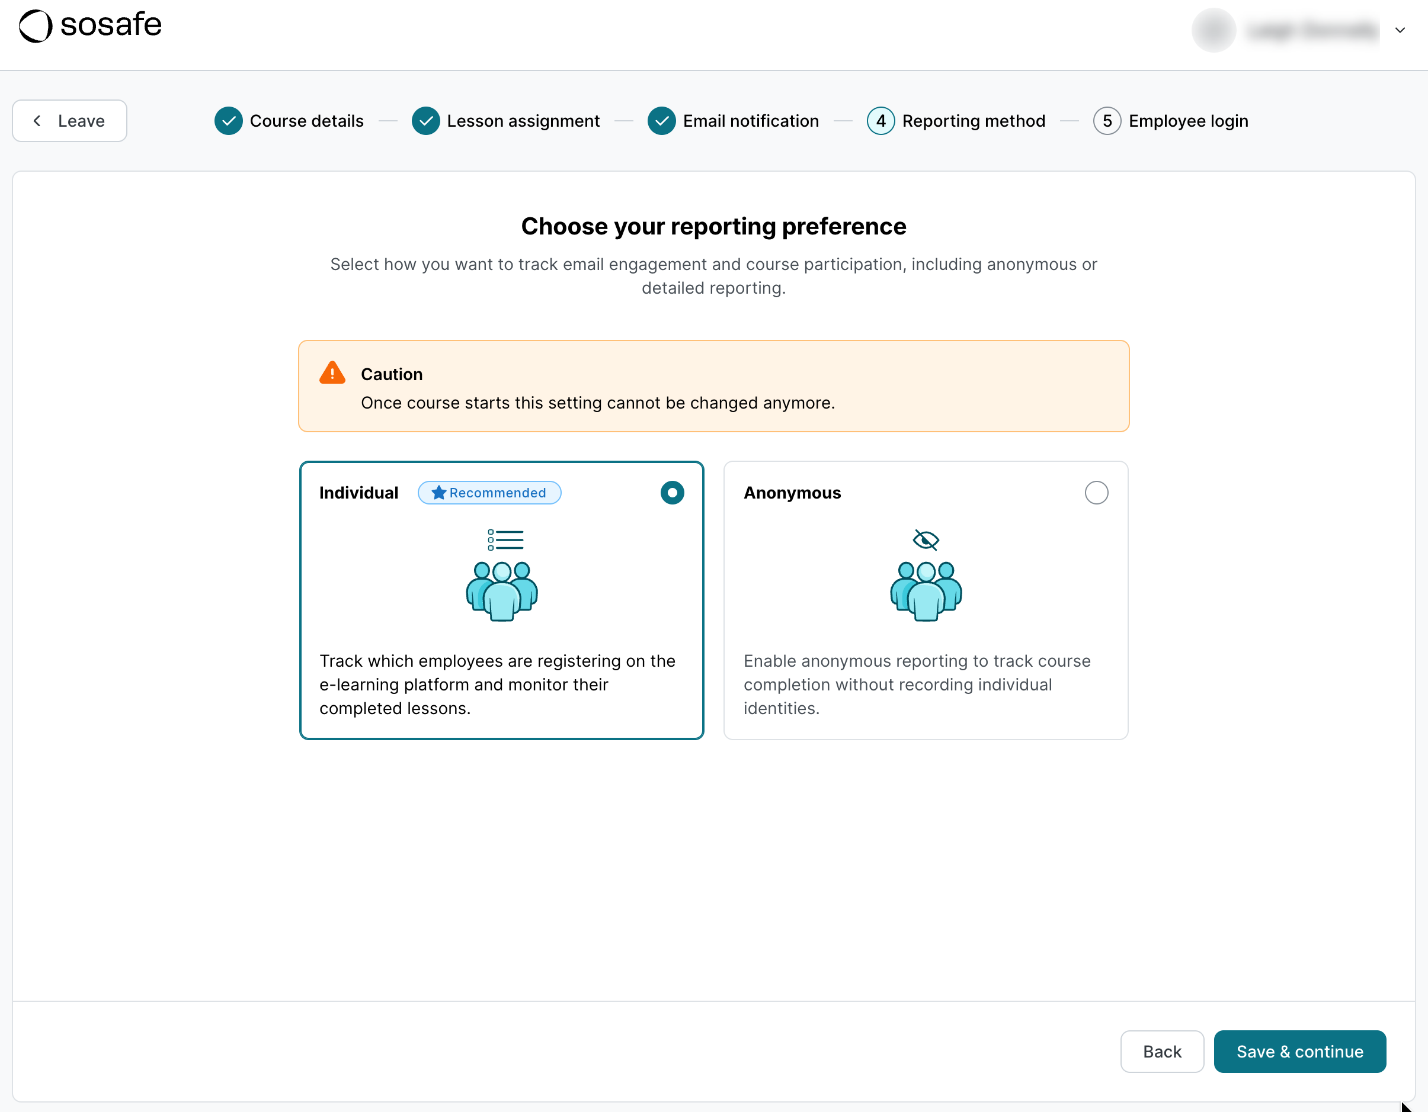The width and height of the screenshot is (1428, 1112).
Task: Click the star icon in the Recommended badge
Action: 438,493
